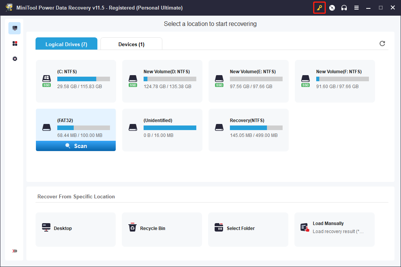Select the Logical Drives tab
Viewport: 401px width, 267px height.
[x=66, y=44]
